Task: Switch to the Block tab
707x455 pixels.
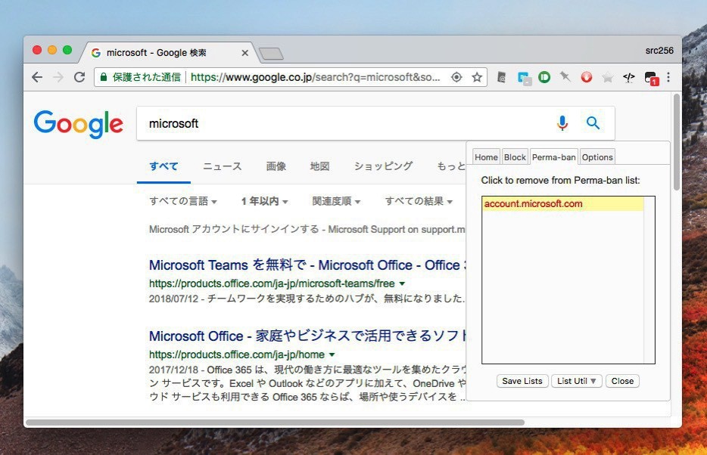Action: pyautogui.click(x=515, y=157)
